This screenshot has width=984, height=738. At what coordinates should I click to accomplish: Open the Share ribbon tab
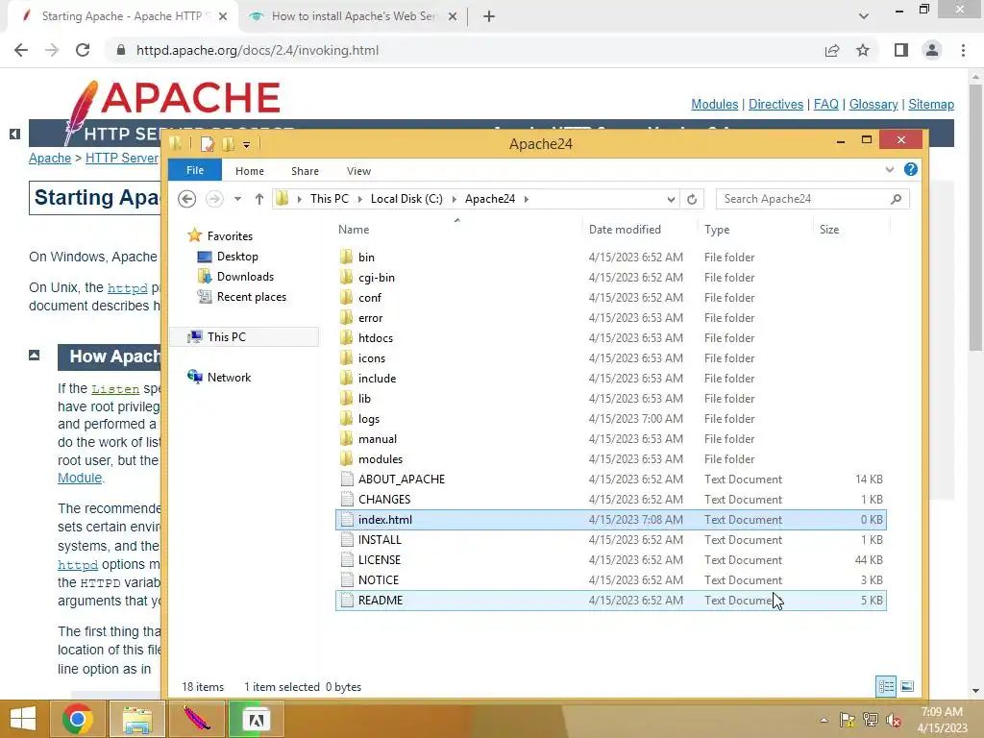[305, 171]
